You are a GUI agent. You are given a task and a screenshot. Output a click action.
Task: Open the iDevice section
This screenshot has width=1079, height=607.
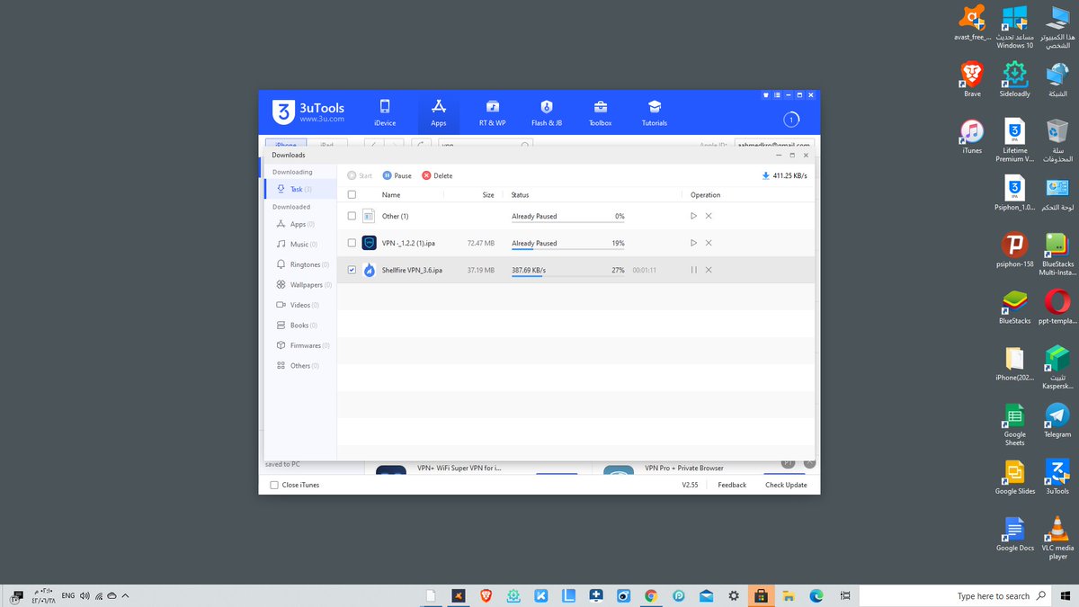(384, 112)
